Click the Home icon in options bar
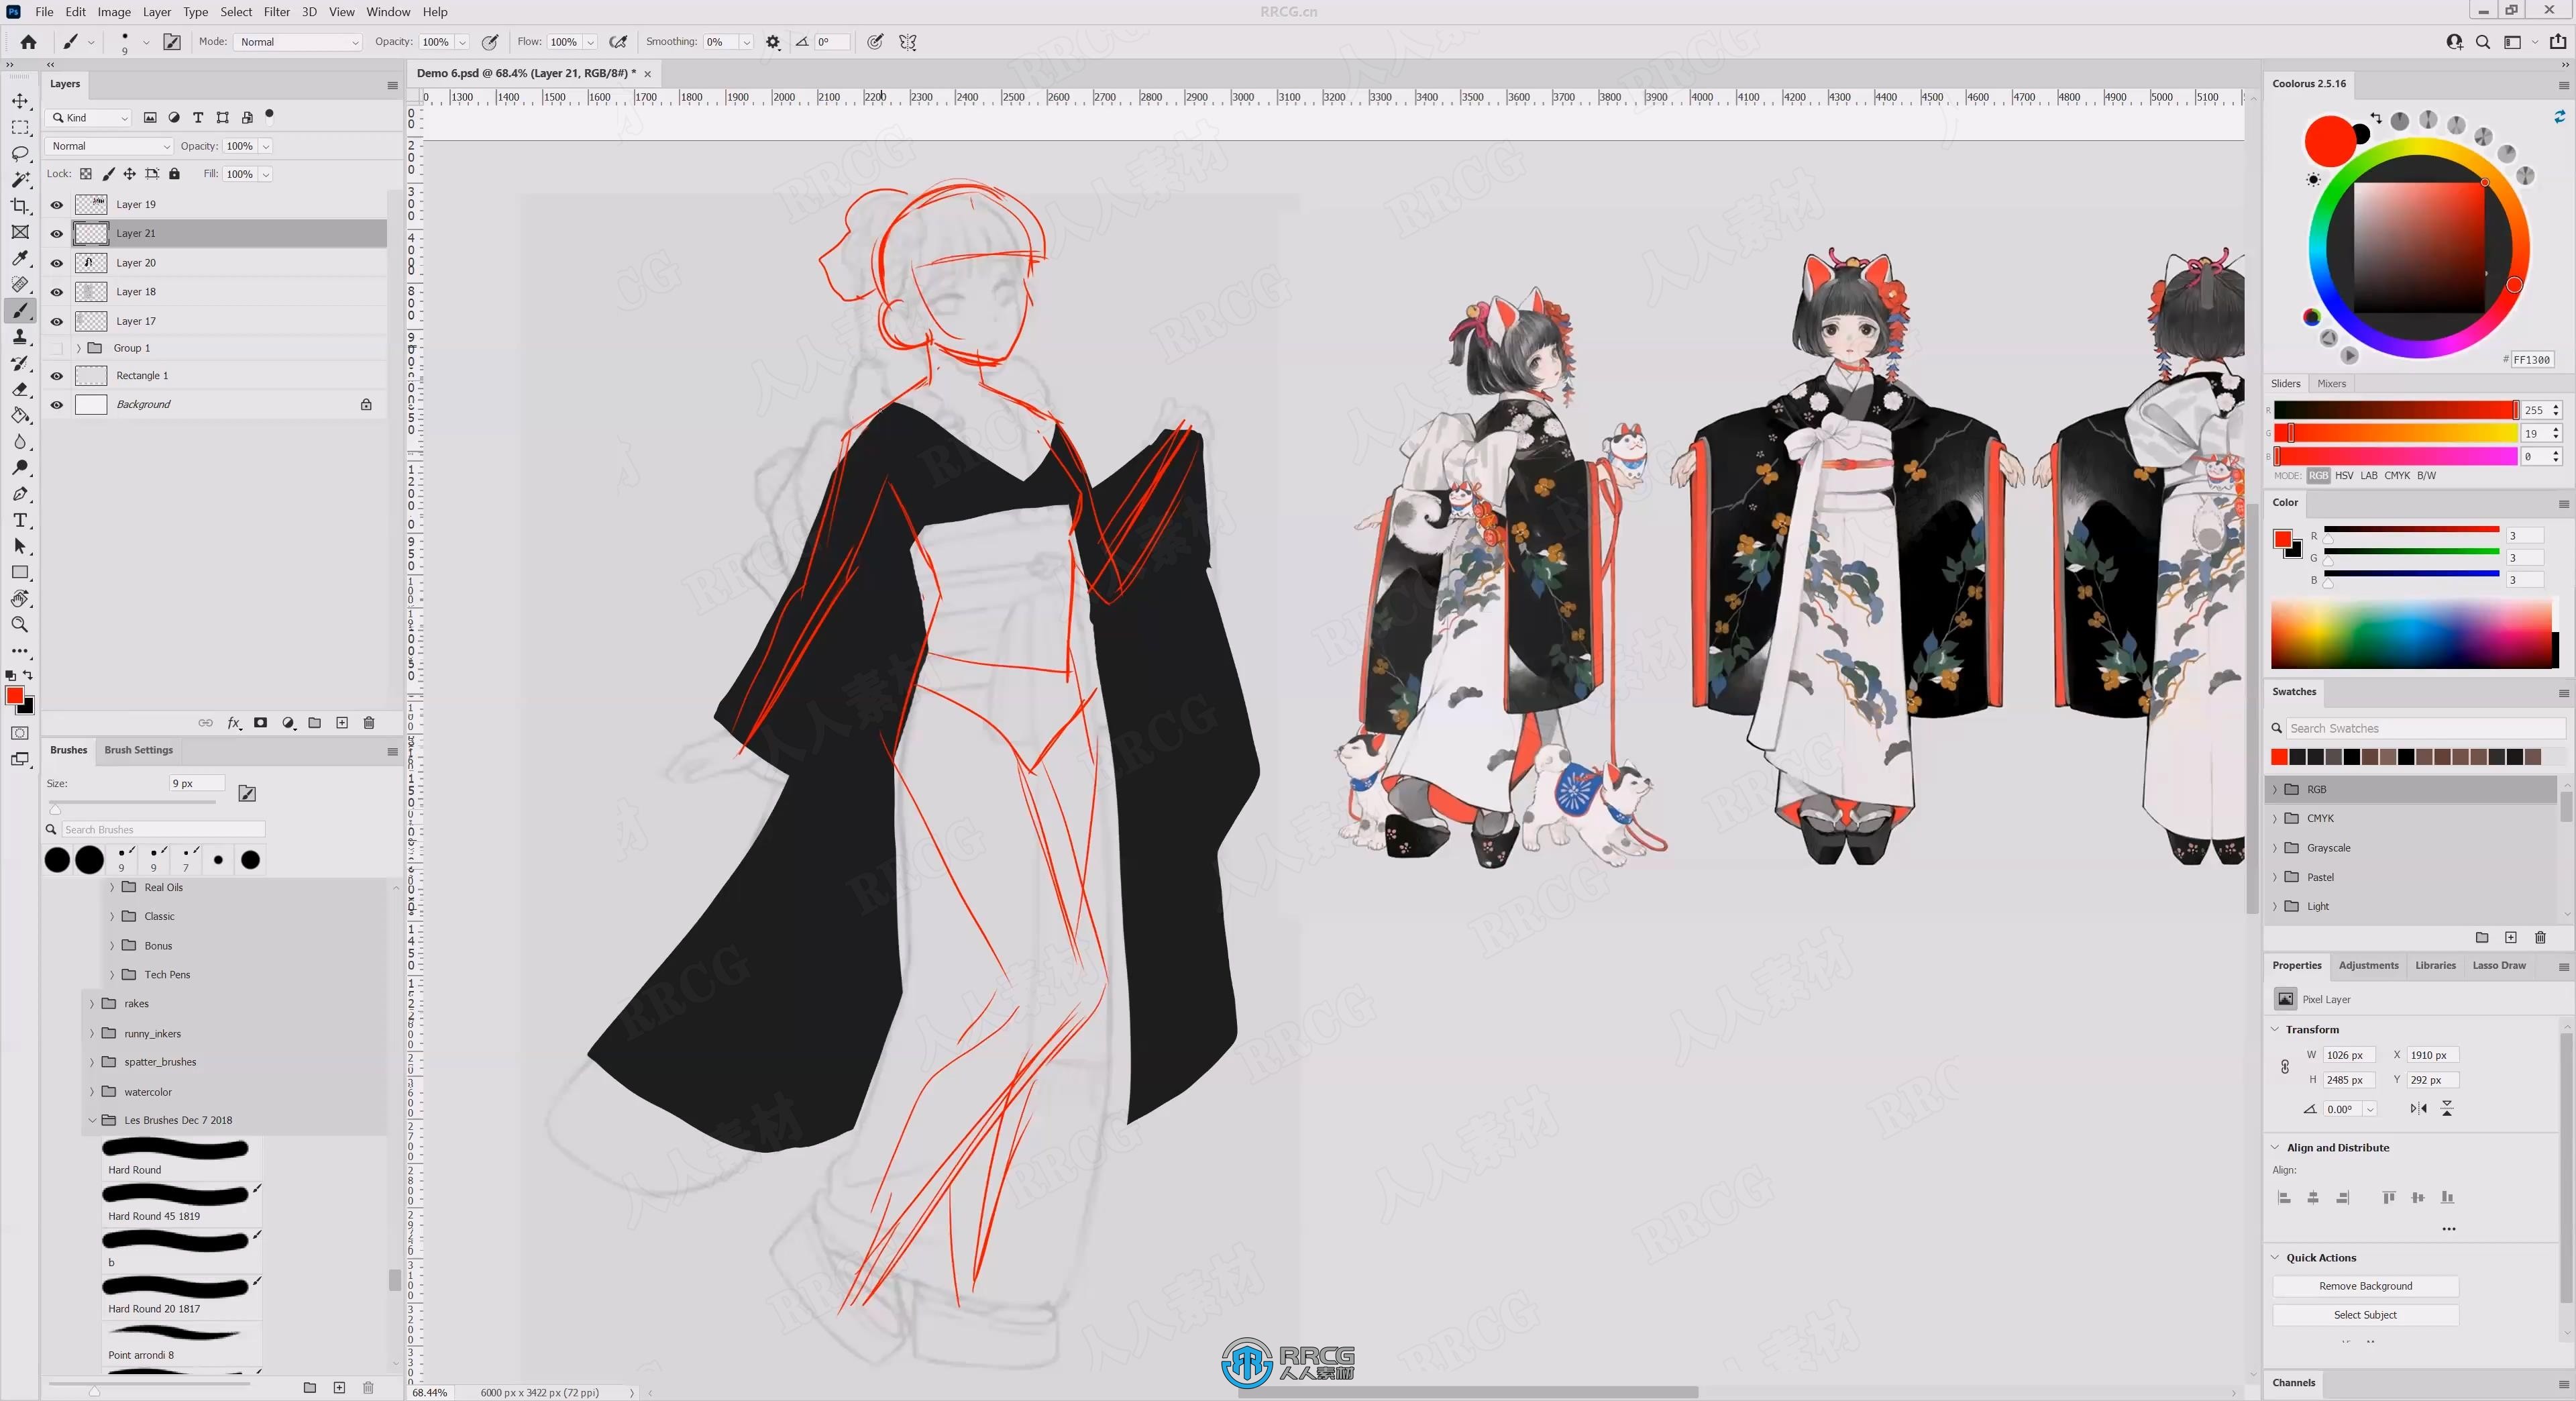Viewport: 2576px width, 1401px height. (28, 42)
